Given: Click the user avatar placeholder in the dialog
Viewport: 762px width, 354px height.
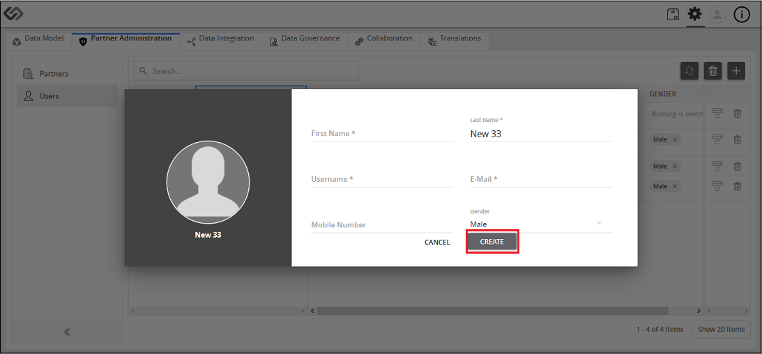Looking at the screenshot, I should 208,183.
